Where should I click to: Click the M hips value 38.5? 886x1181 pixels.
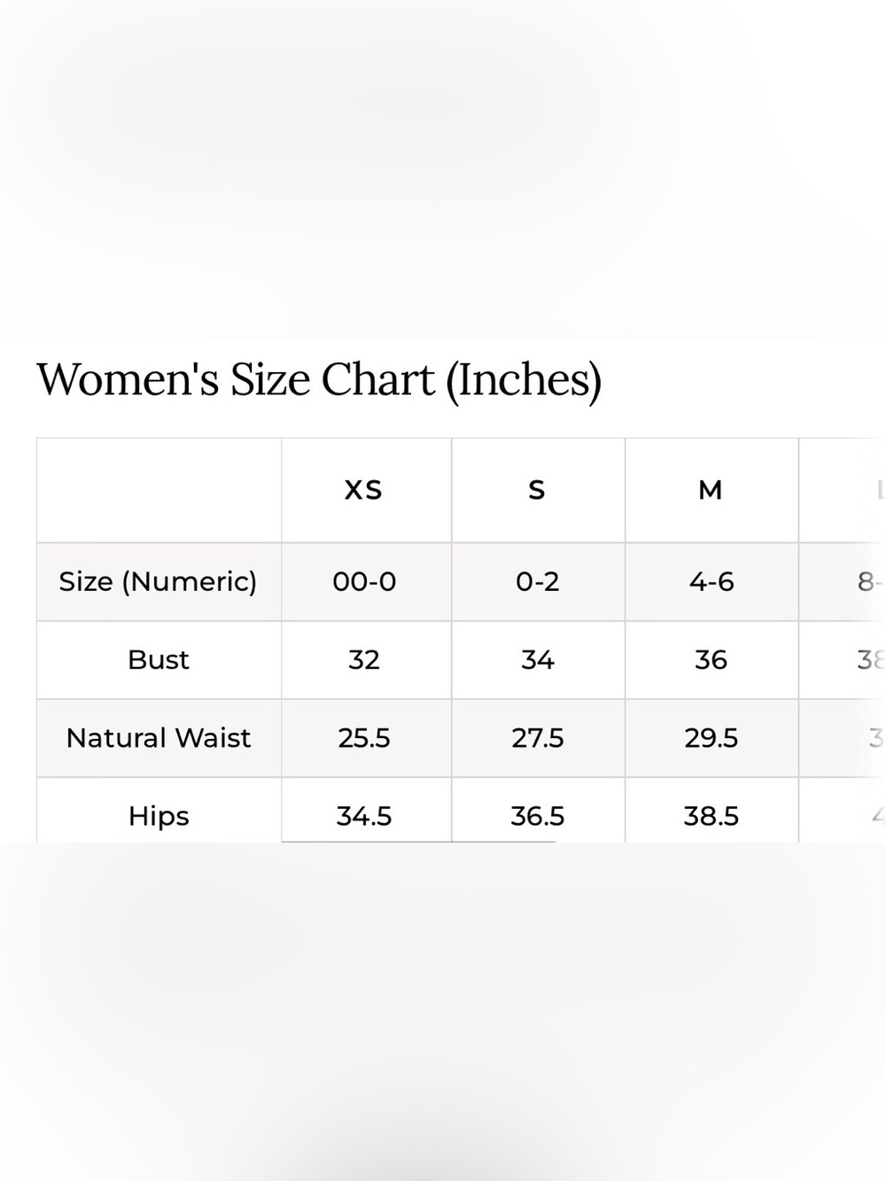click(x=711, y=816)
